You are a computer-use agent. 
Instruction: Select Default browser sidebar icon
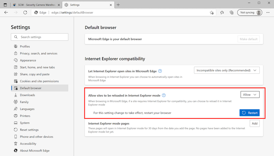click(x=16, y=88)
